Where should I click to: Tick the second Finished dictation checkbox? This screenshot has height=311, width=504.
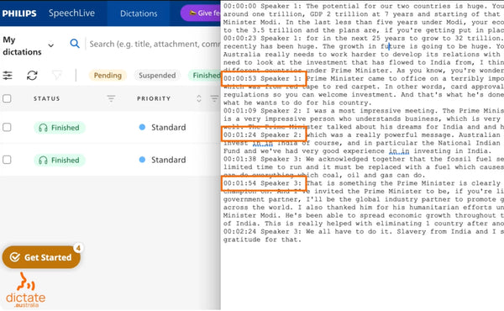pyautogui.click(x=7, y=160)
